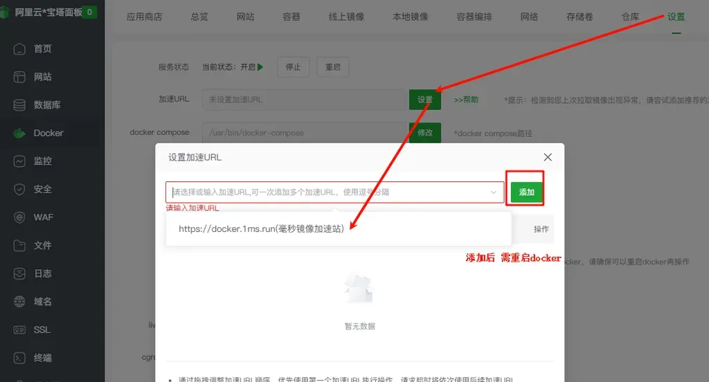Click the home icon in sidebar
This screenshot has height=382, width=709.
20,48
